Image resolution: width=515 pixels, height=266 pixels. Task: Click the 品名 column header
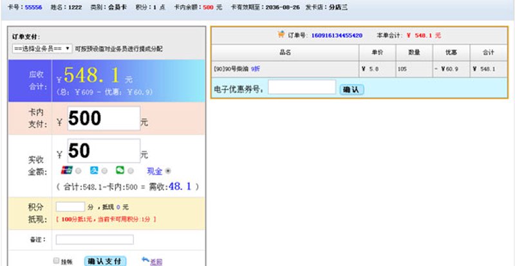coord(285,53)
